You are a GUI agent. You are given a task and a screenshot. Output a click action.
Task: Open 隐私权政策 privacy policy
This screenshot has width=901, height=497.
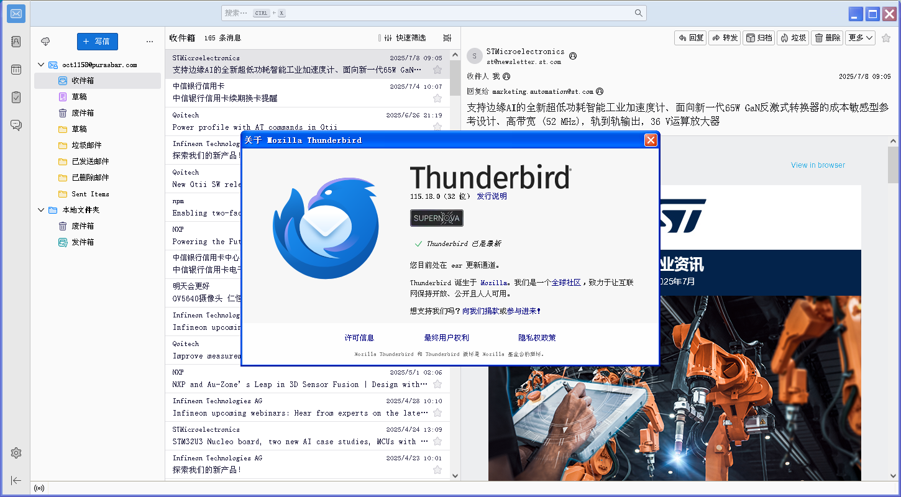537,338
